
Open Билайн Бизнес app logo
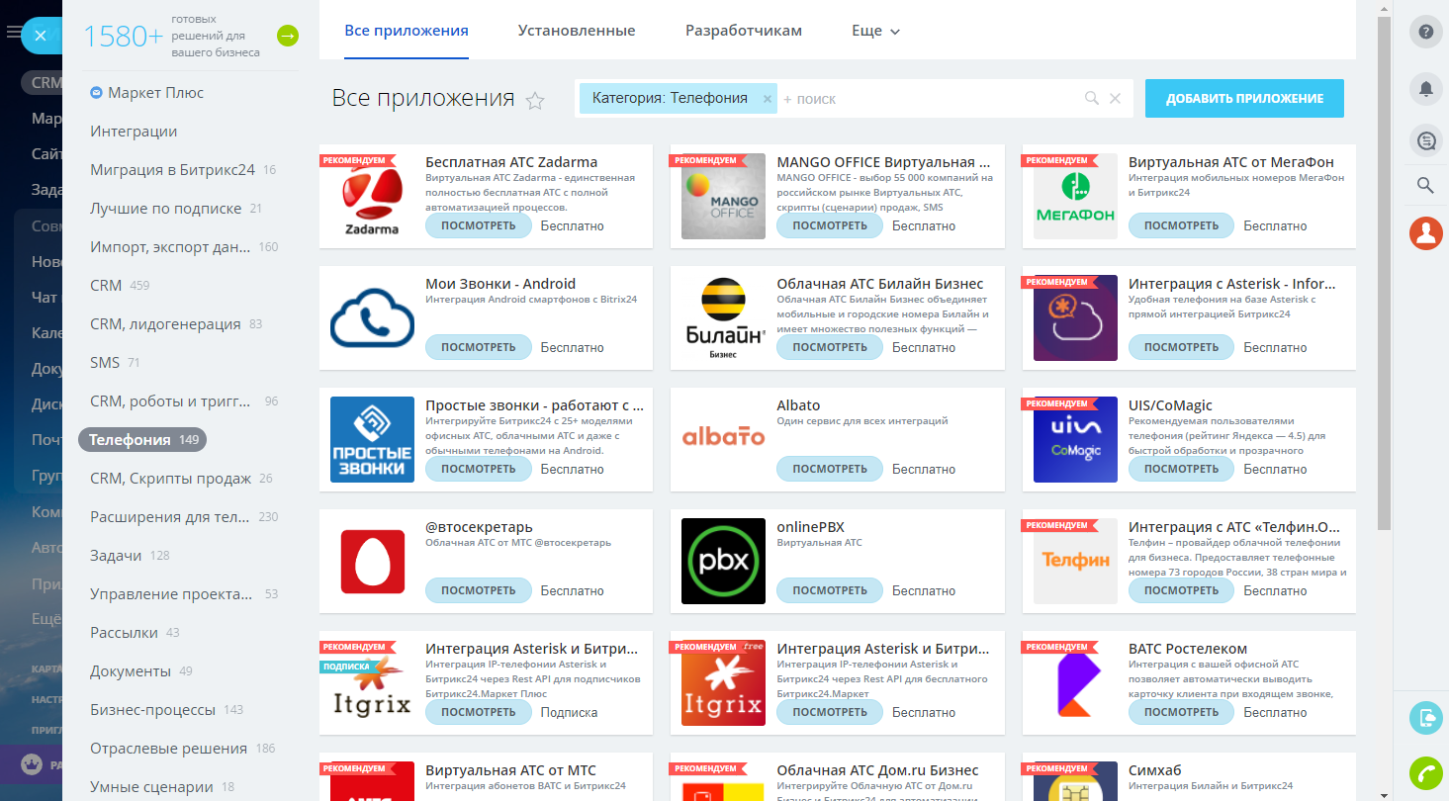click(x=724, y=318)
